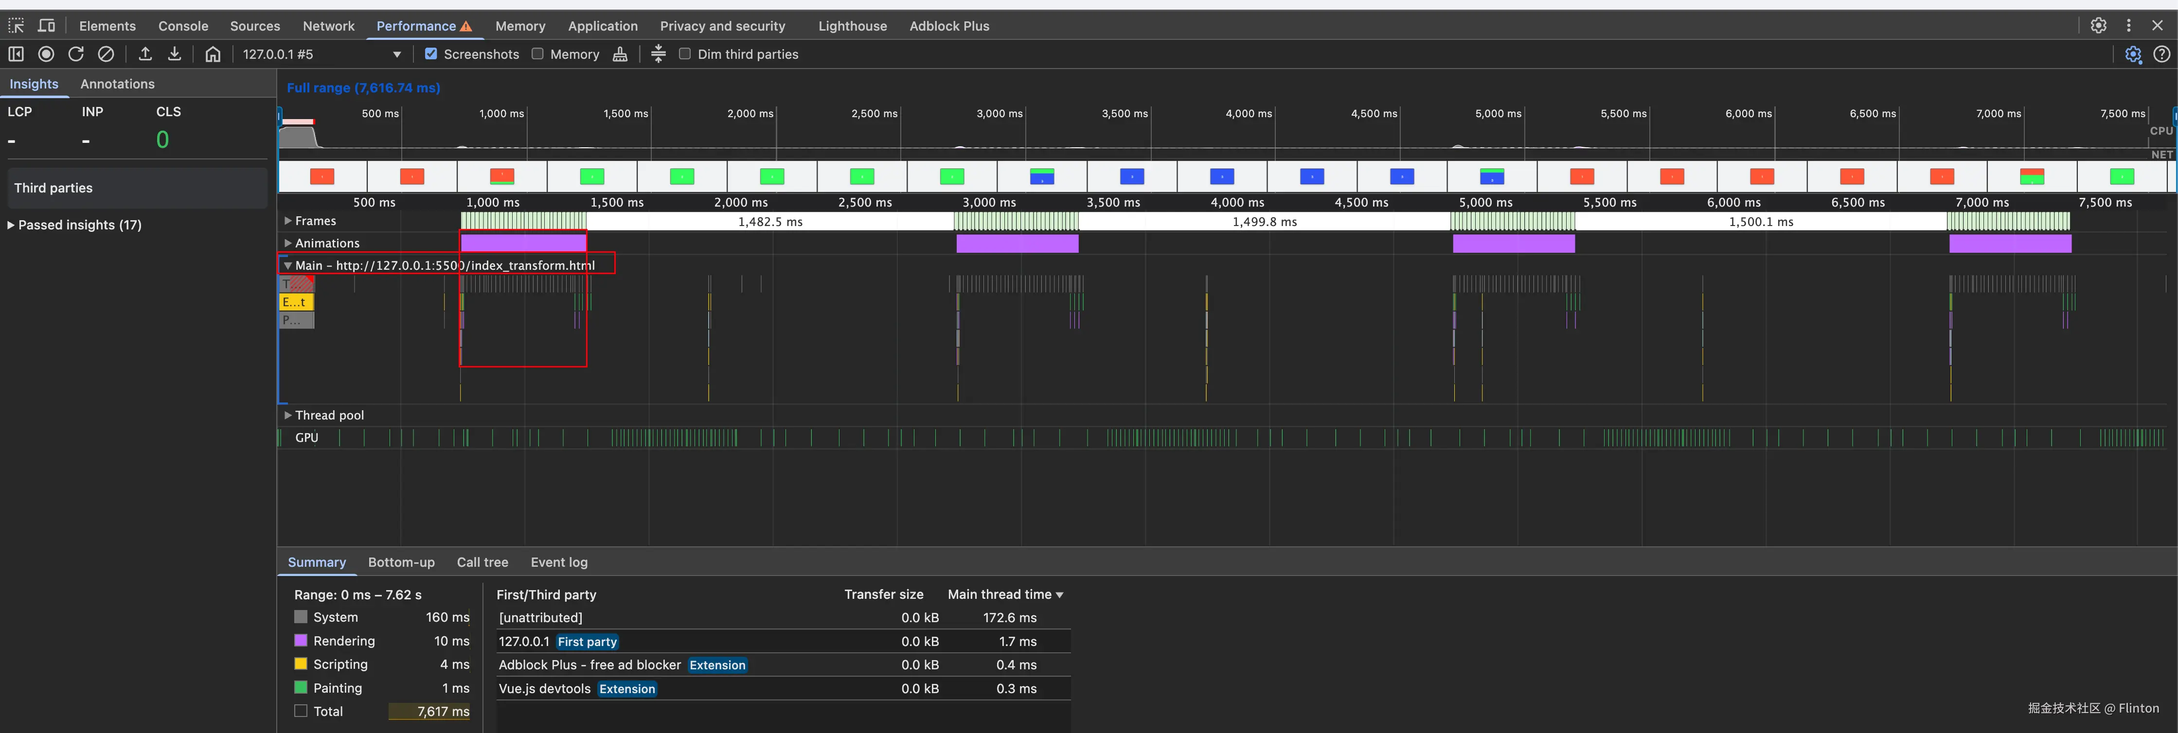Open the 127.0.0.1 #5 recording dropdown

coord(396,54)
